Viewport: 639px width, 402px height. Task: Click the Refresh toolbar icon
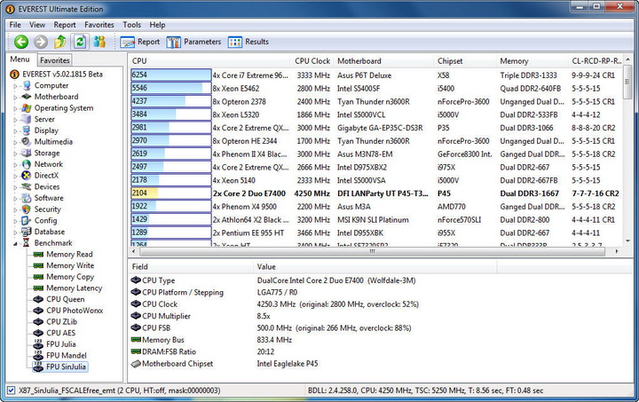(x=80, y=42)
